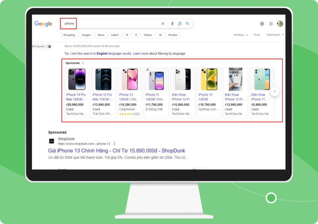Image resolution: width=318 pixels, height=224 pixels.
Task: Select the Shopping filter tab
Action: [69, 35]
